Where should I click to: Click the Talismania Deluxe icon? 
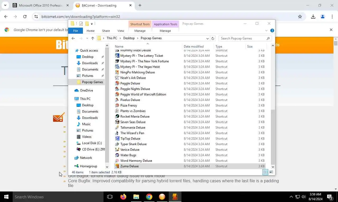(117, 128)
